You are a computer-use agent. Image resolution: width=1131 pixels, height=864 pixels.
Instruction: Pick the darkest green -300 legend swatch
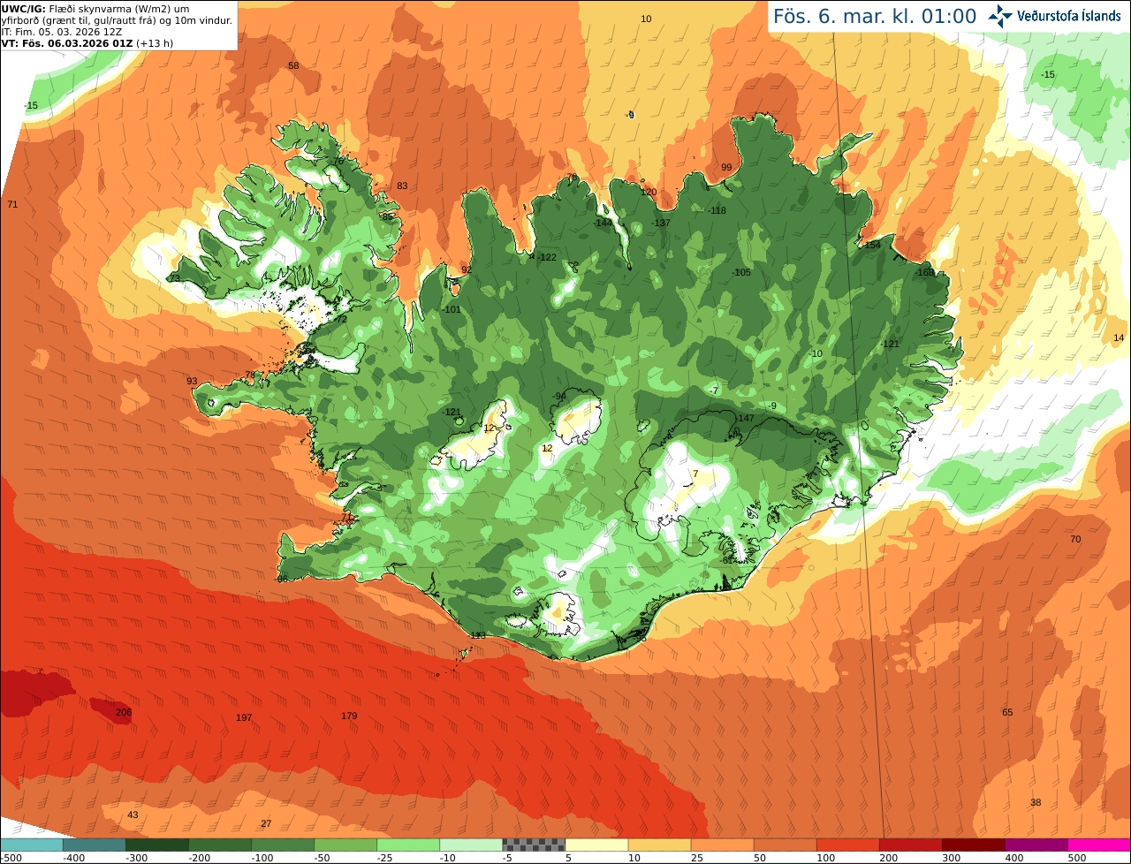[156, 845]
